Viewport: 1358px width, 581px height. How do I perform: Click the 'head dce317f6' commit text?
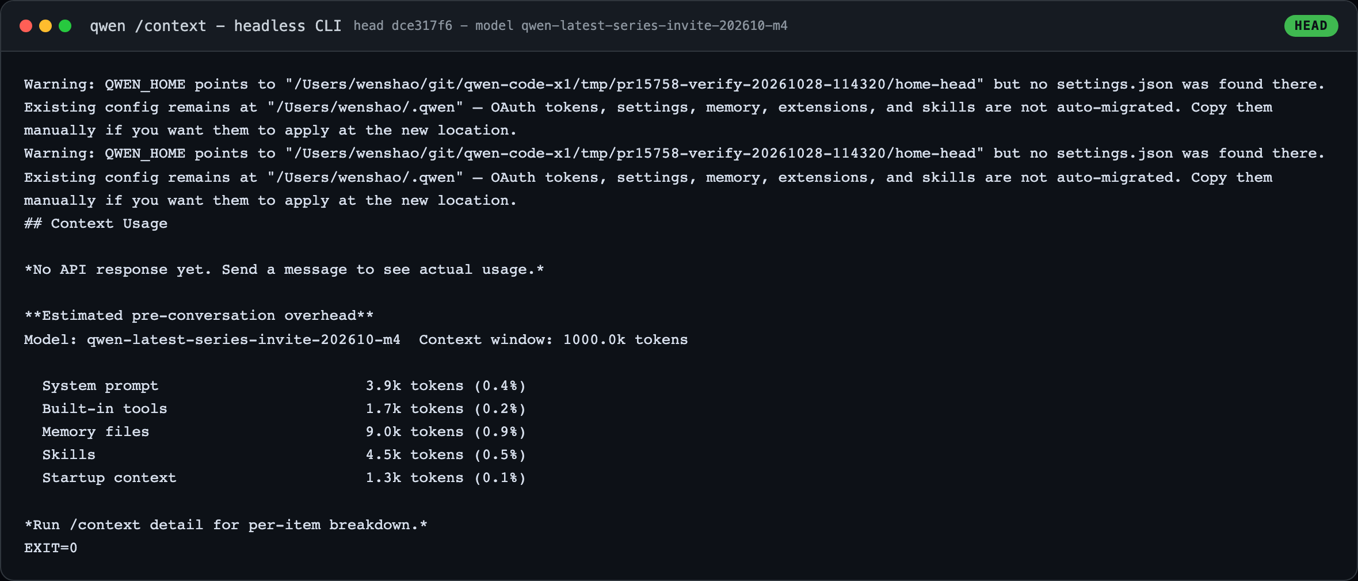[403, 26]
